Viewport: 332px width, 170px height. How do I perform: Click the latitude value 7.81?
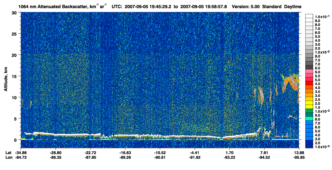click(x=264, y=153)
